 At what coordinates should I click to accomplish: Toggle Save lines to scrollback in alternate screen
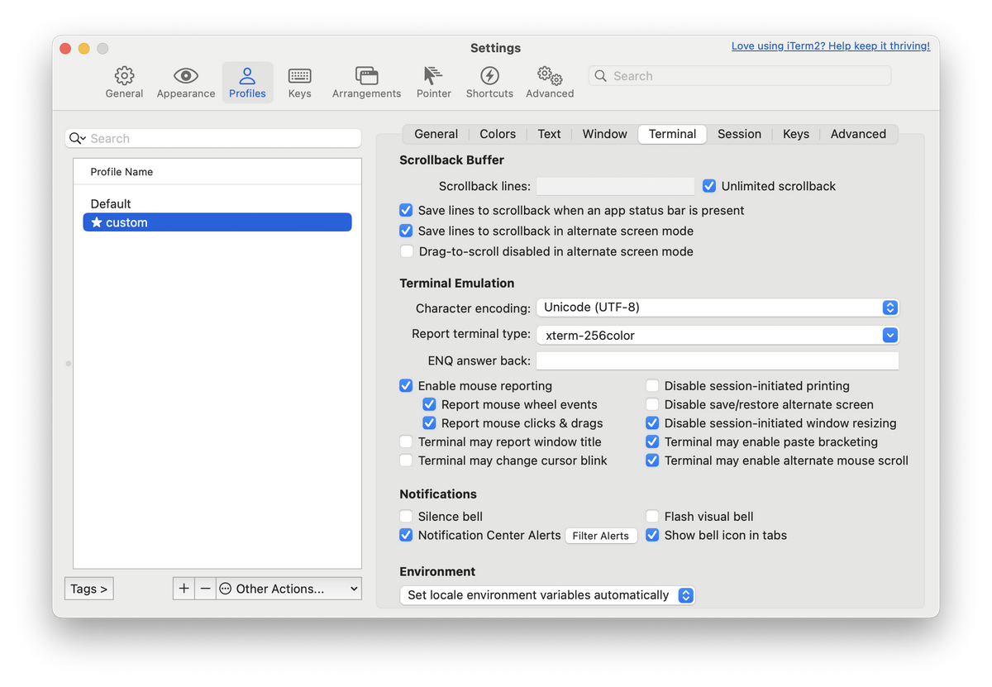[x=406, y=231]
